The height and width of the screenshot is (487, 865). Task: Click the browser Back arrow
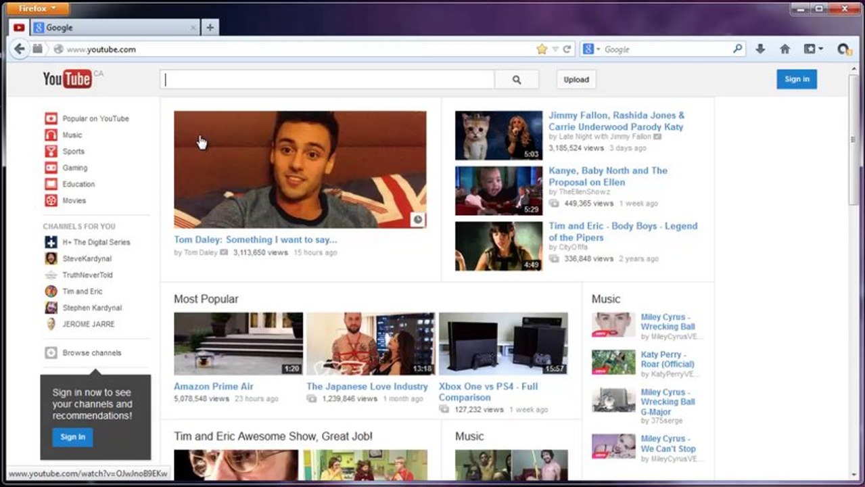click(19, 49)
